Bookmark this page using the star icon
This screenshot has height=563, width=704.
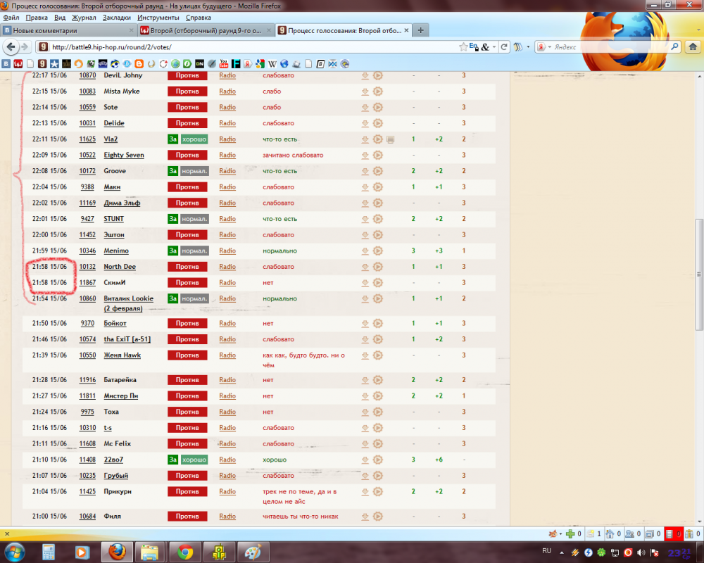point(463,47)
